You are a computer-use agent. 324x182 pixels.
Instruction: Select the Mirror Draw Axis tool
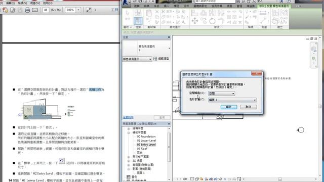[221, 13]
